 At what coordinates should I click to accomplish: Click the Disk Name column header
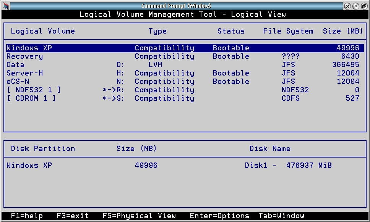(x=270, y=149)
